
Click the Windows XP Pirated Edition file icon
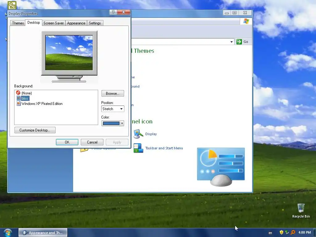point(19,104)
